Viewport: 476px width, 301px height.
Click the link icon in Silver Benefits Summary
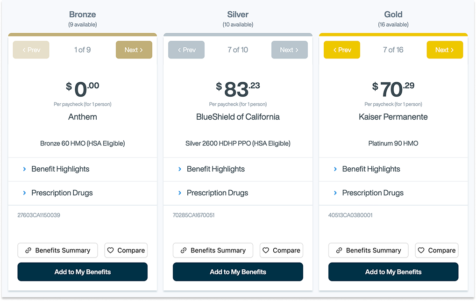click(184, 251)
